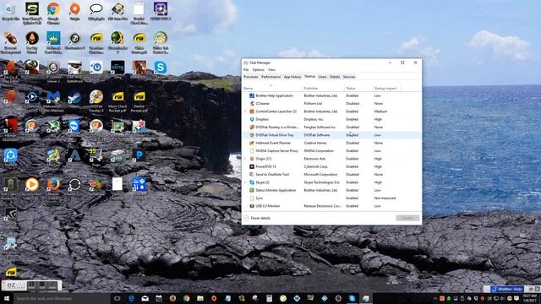The width and height of the screenshot is (541, 304).
Task: Expand the Origin startup group
Action: (x=246, y=159)
